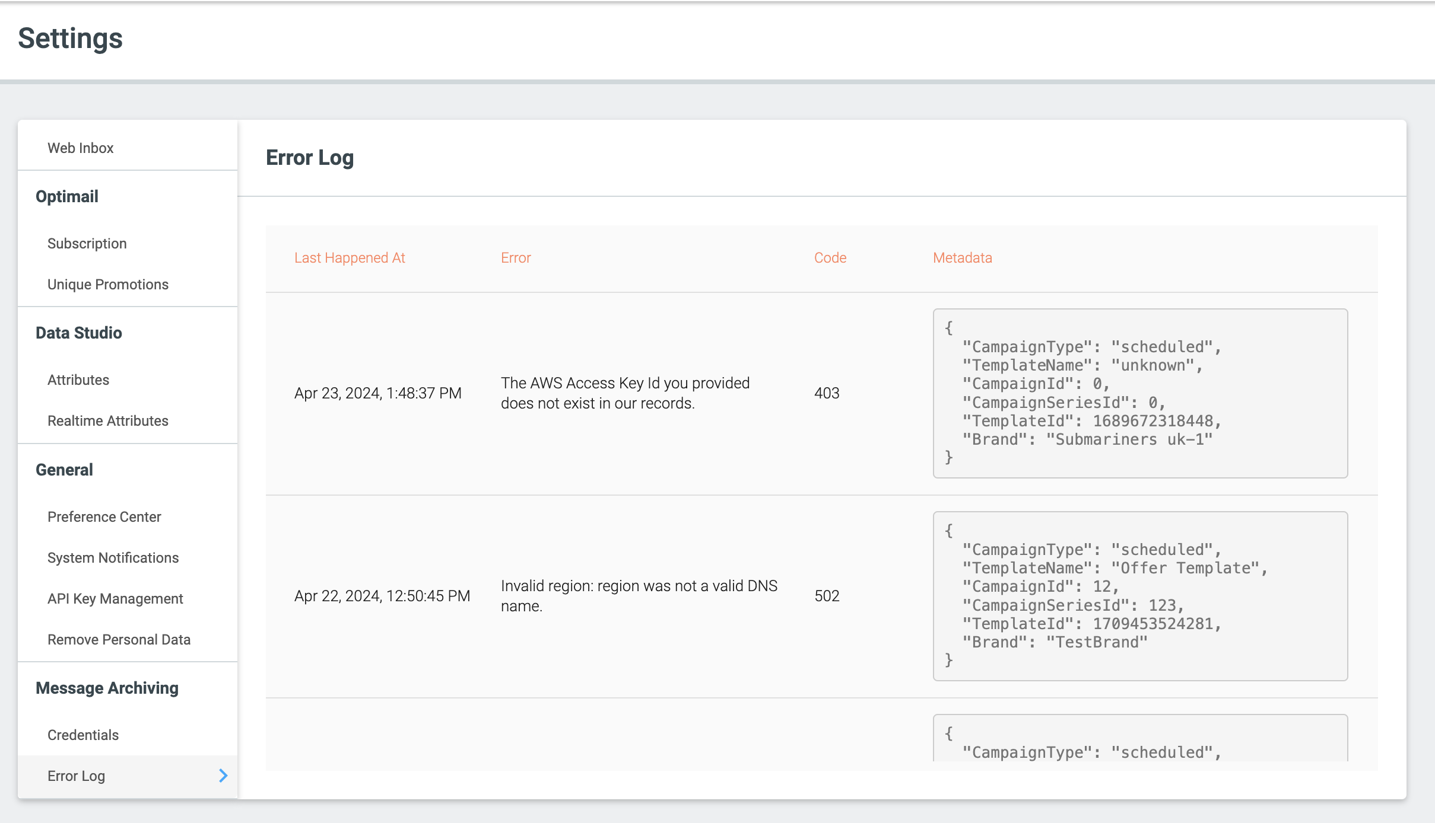Click the Error column header
The image size is (1435, 823).
point(516,257)
